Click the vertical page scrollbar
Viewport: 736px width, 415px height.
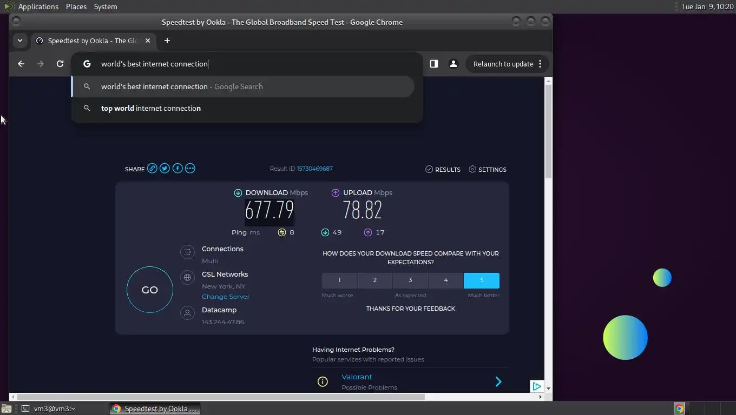click(x=548, y=132)
